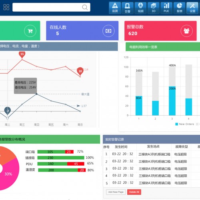Click the 电能利用效率一览表 panel header
This screenshot has width=200, height=200.
[x=163, y=47]
